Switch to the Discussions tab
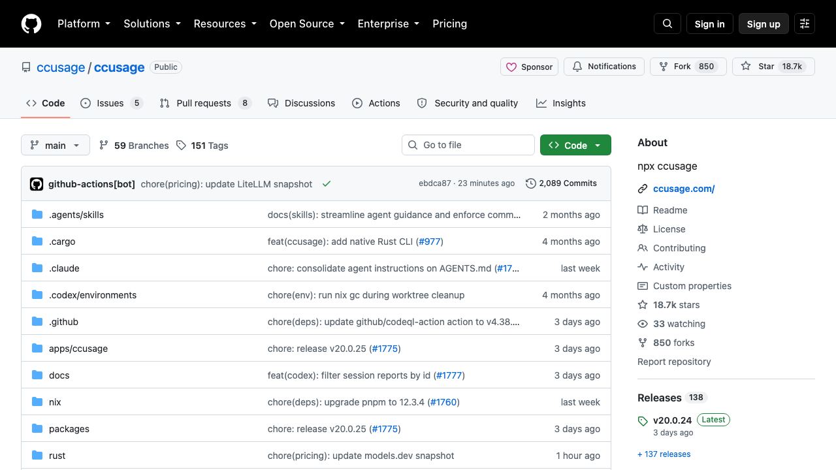The width and height of the screenshot is (836, 470). (301, 103)
